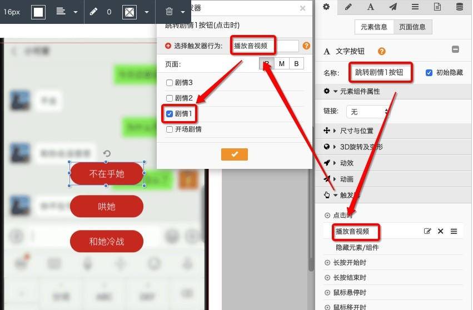
Task: Switch to the 页面信息 tab
Action: point(412,27)
